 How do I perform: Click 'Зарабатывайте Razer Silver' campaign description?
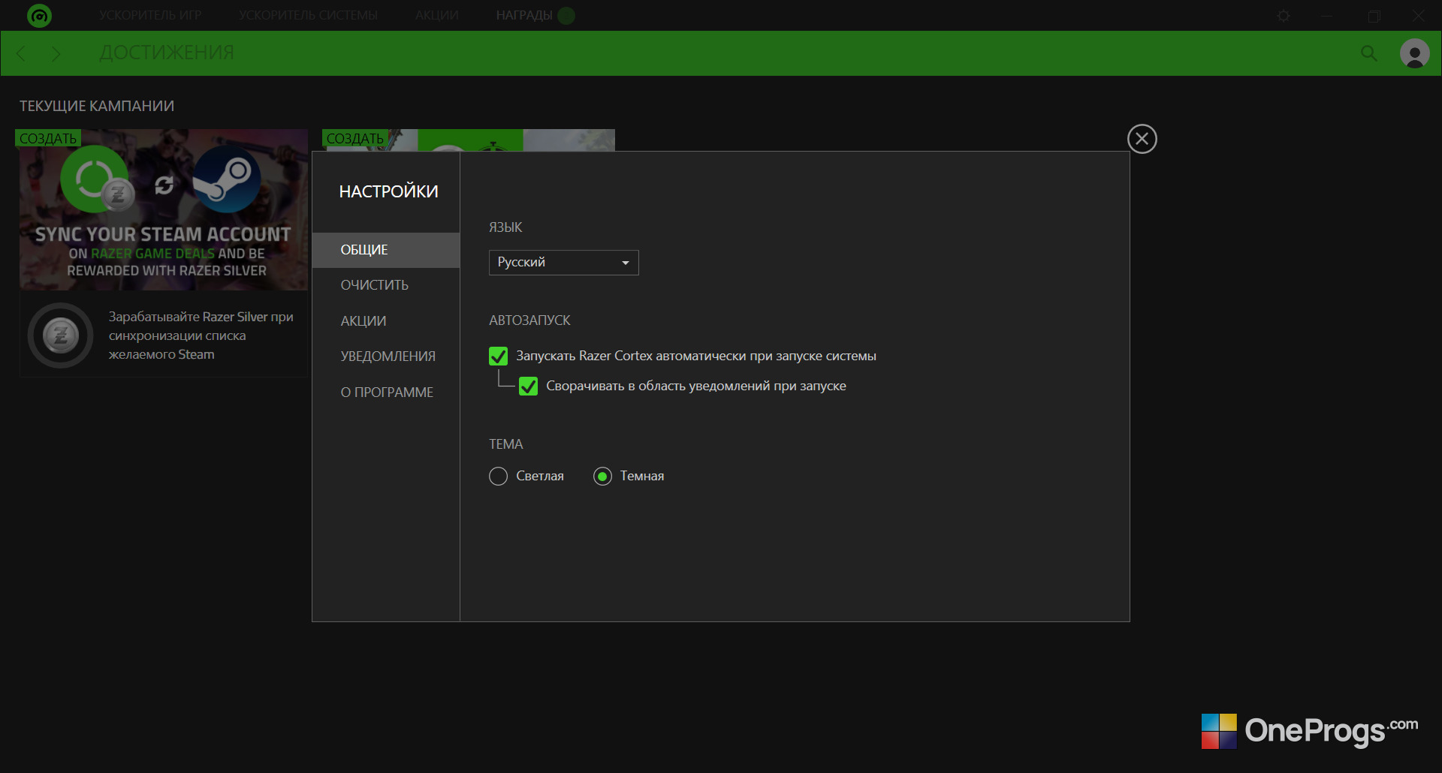click(x=201, y=335)
